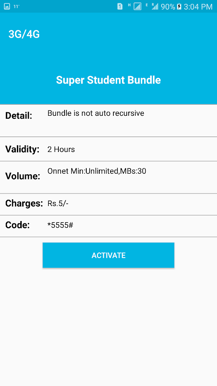Tap the Validity label

pos(22,149)
